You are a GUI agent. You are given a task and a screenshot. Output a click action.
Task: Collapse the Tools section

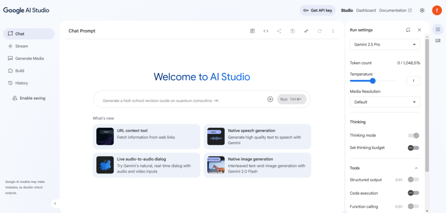416,168
